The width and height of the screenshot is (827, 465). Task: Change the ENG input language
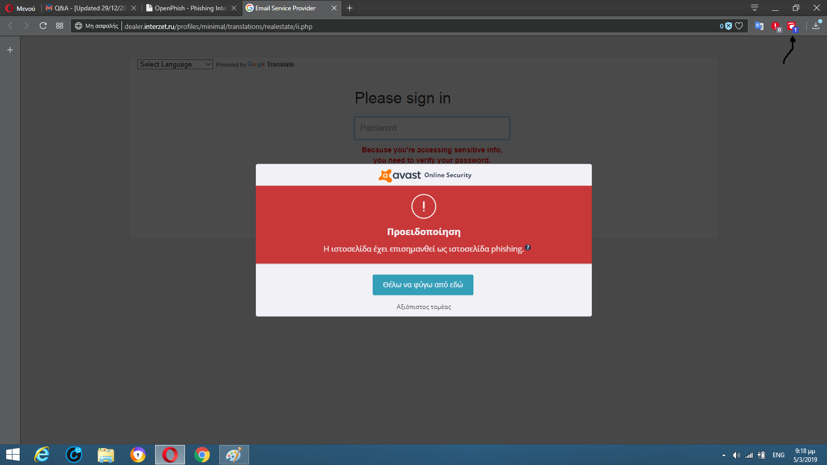(x=778, y=455)
